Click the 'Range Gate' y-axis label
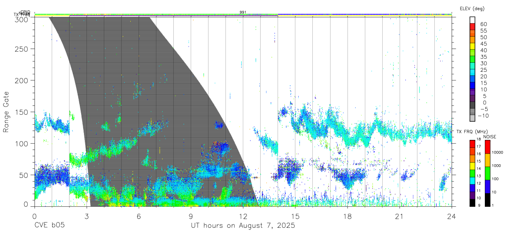This screenshot has width=508, height=234. [x=6, y=112]
